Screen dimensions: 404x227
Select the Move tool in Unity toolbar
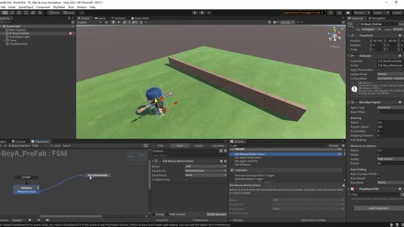point(5,13)
